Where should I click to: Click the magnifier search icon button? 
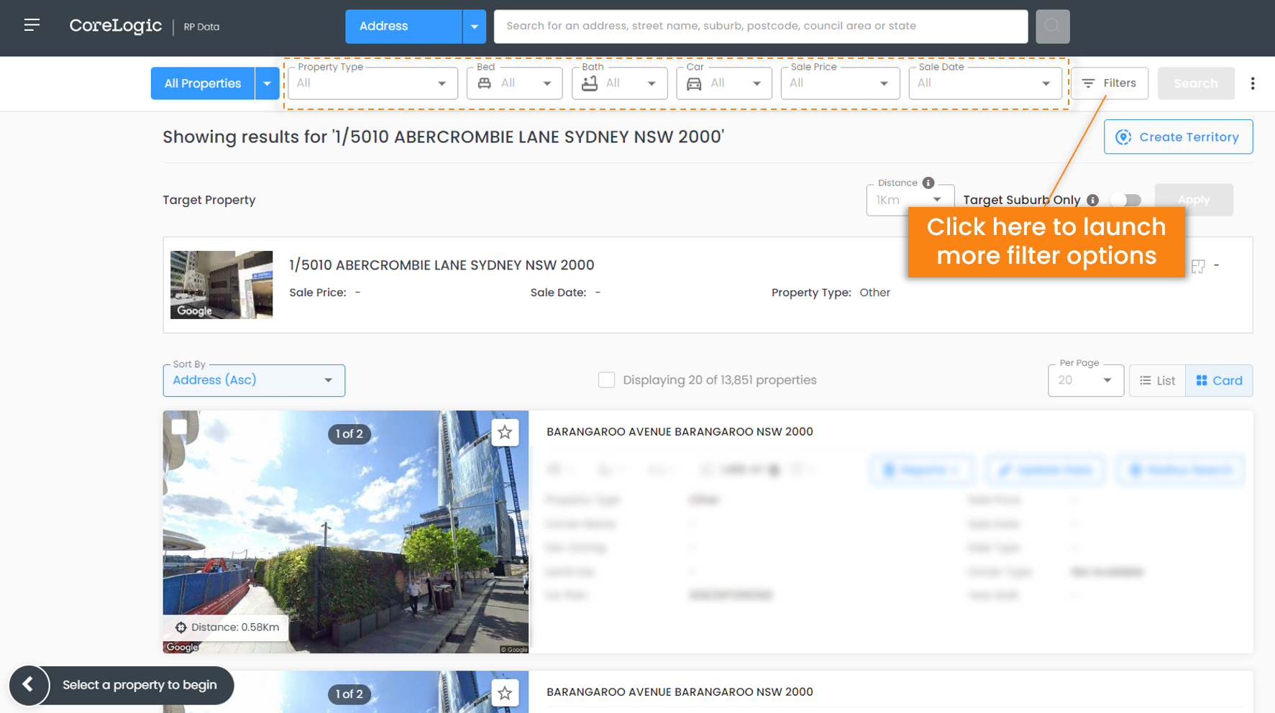[x=1052, y=26]
